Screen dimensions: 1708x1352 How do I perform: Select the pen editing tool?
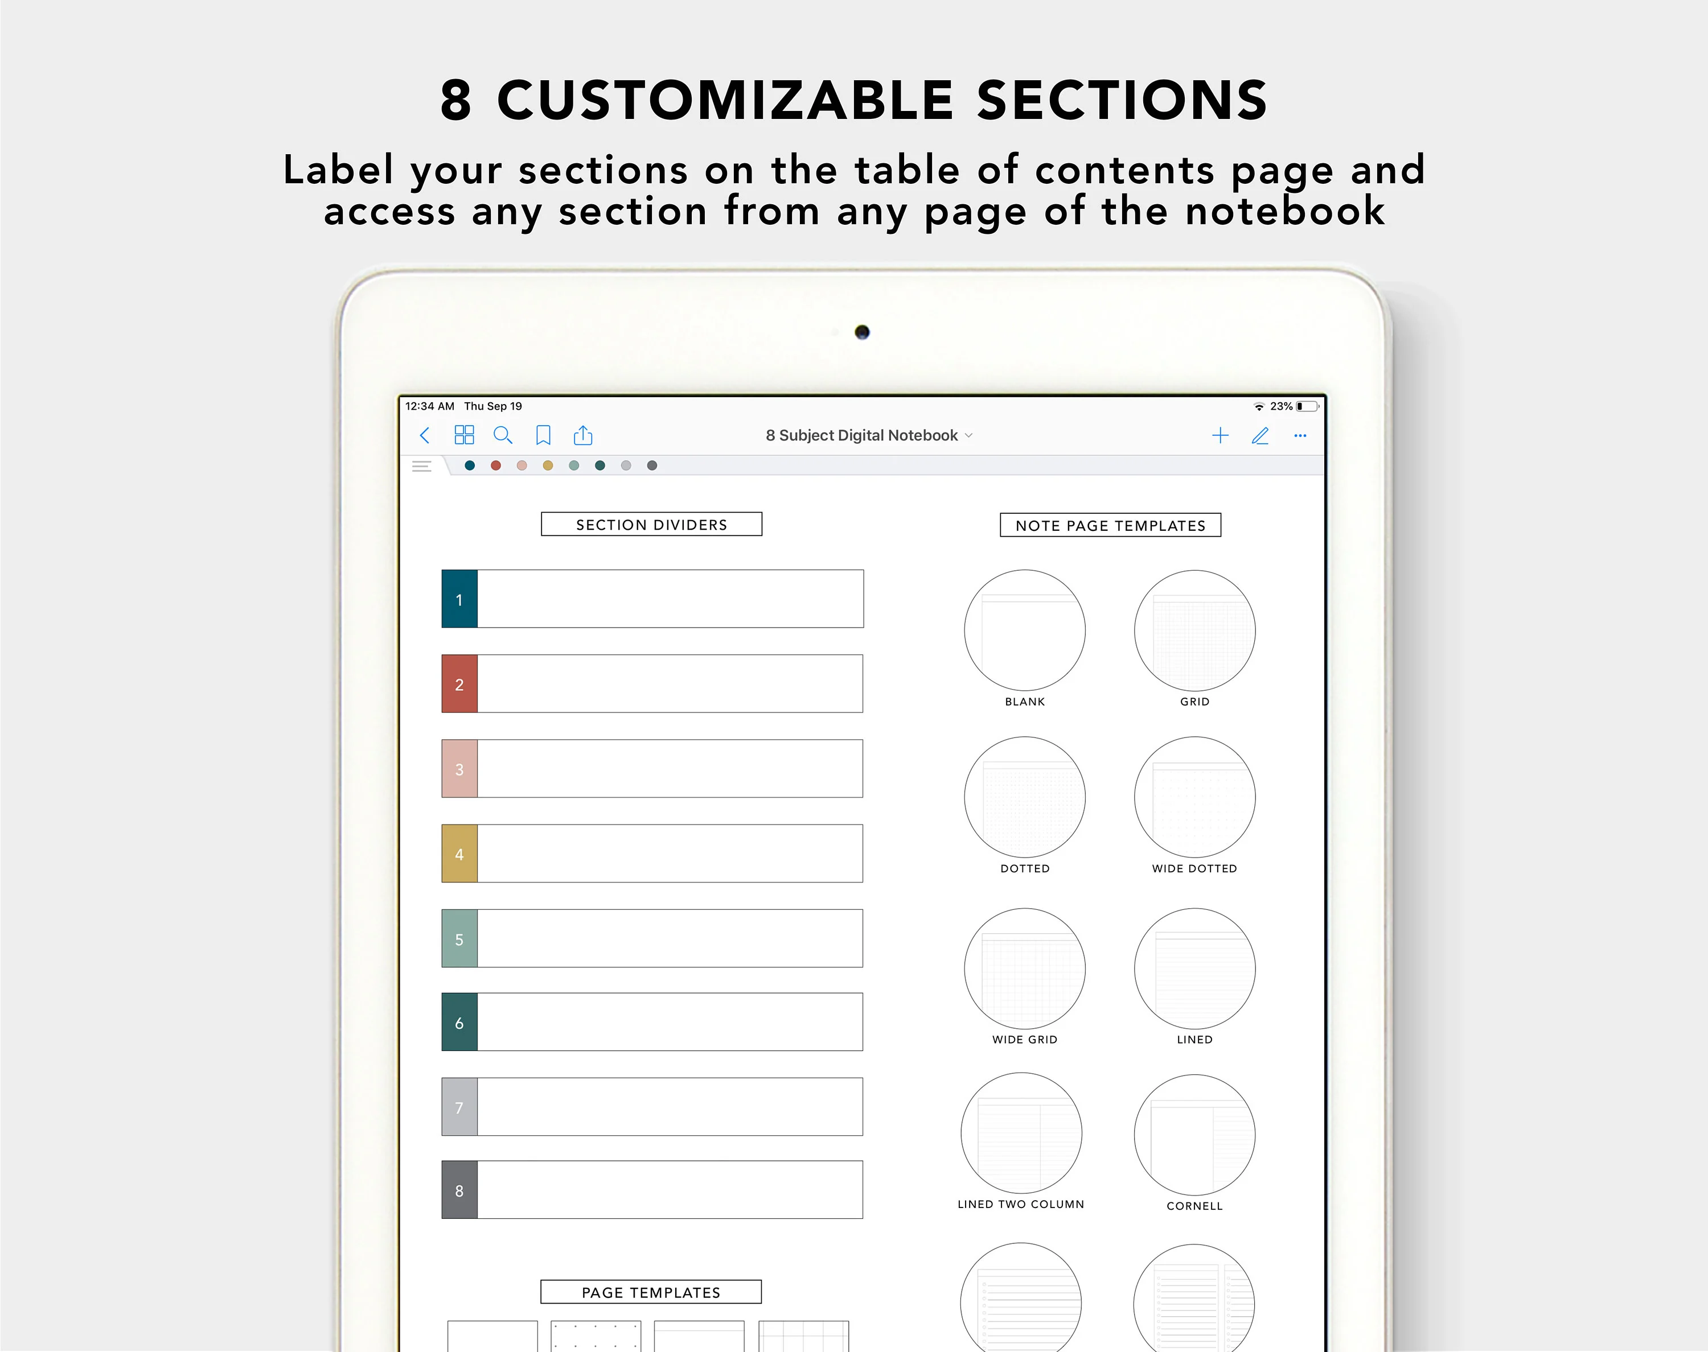click(1261, 436)
